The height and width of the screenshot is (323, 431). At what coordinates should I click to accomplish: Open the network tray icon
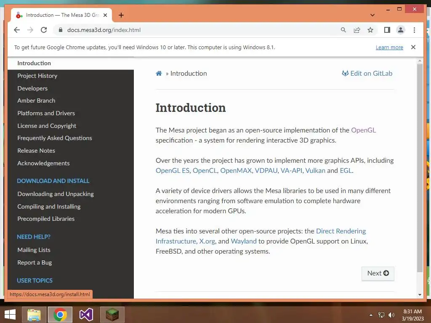point(381,315)
